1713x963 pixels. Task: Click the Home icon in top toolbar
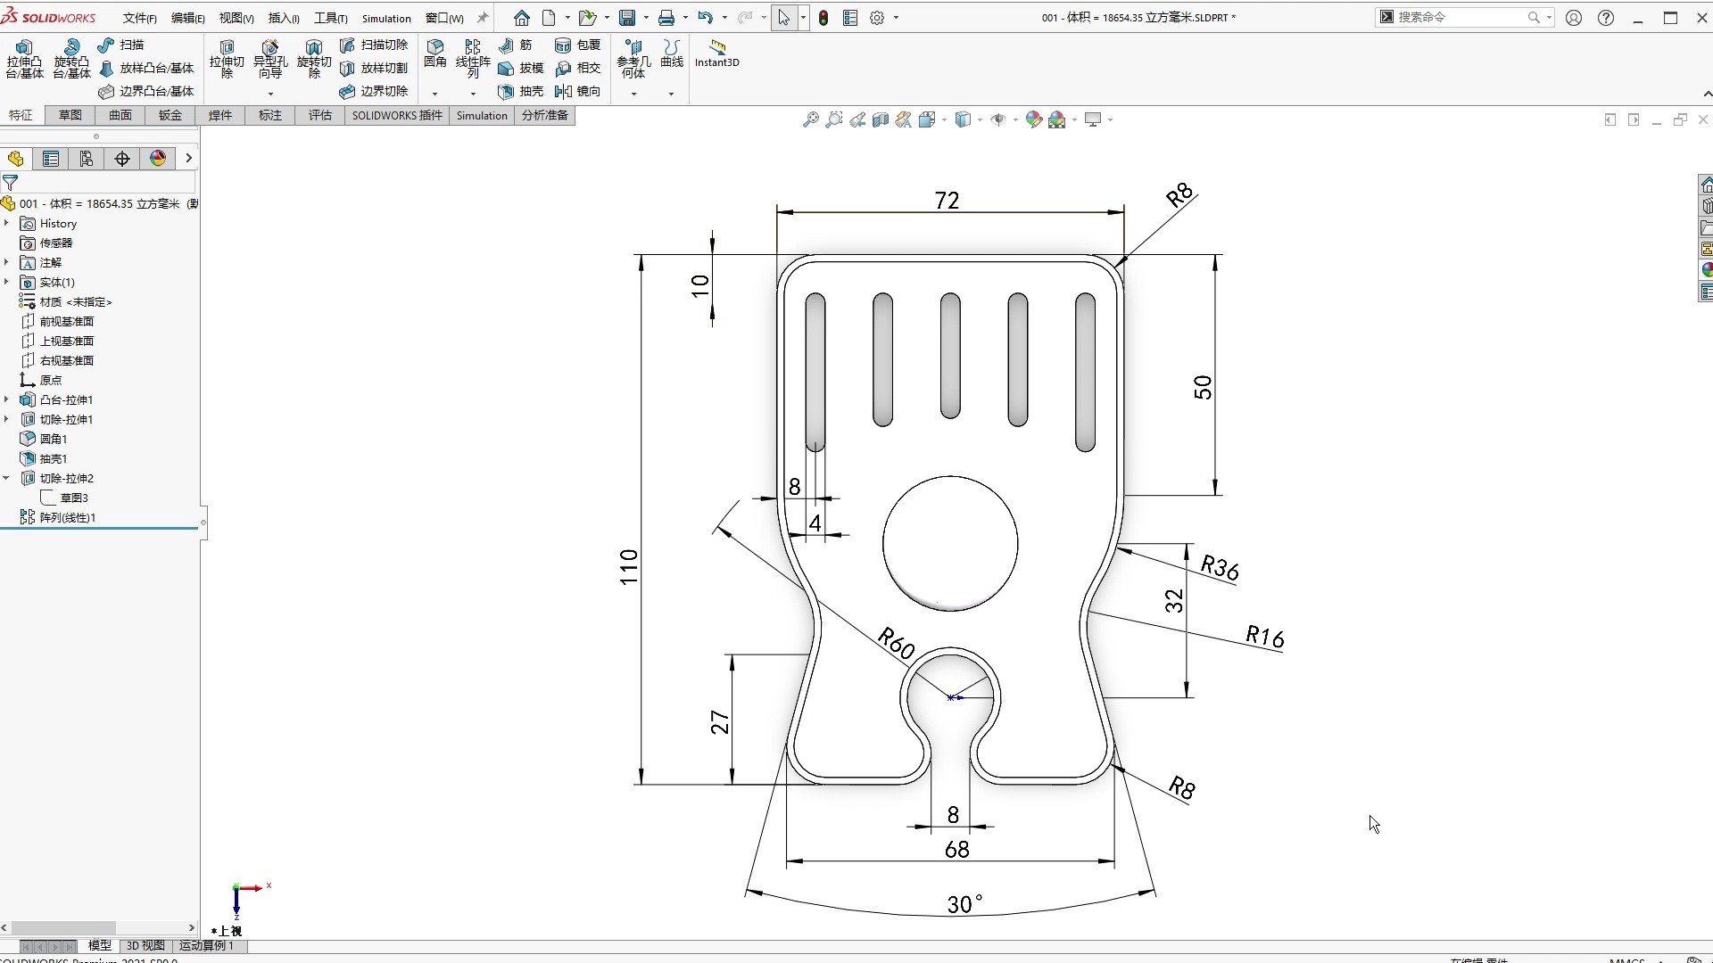(x=522, y=18)
